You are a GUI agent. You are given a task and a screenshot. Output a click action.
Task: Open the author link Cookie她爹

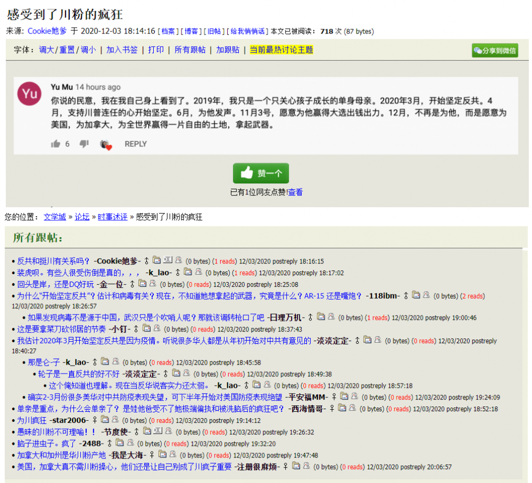click(x=47, y=31)
